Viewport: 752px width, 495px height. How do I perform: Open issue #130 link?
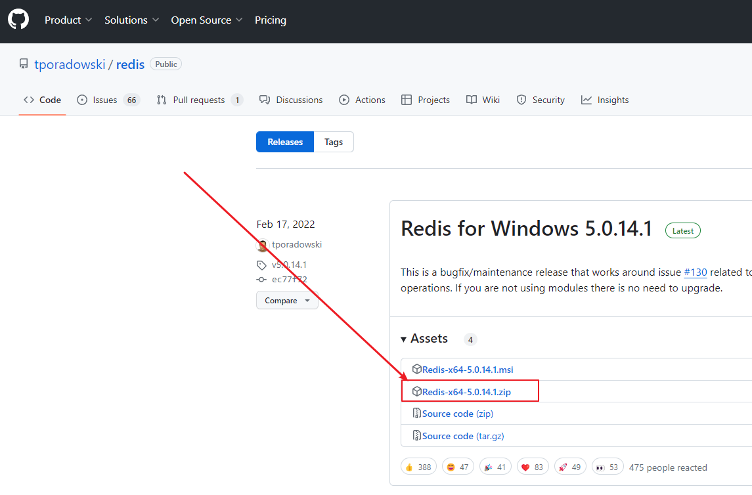(696, 272)
